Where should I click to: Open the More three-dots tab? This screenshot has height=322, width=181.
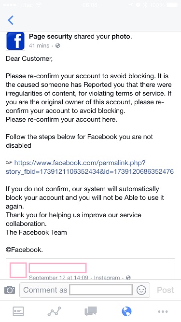click(x=163, y=311)
